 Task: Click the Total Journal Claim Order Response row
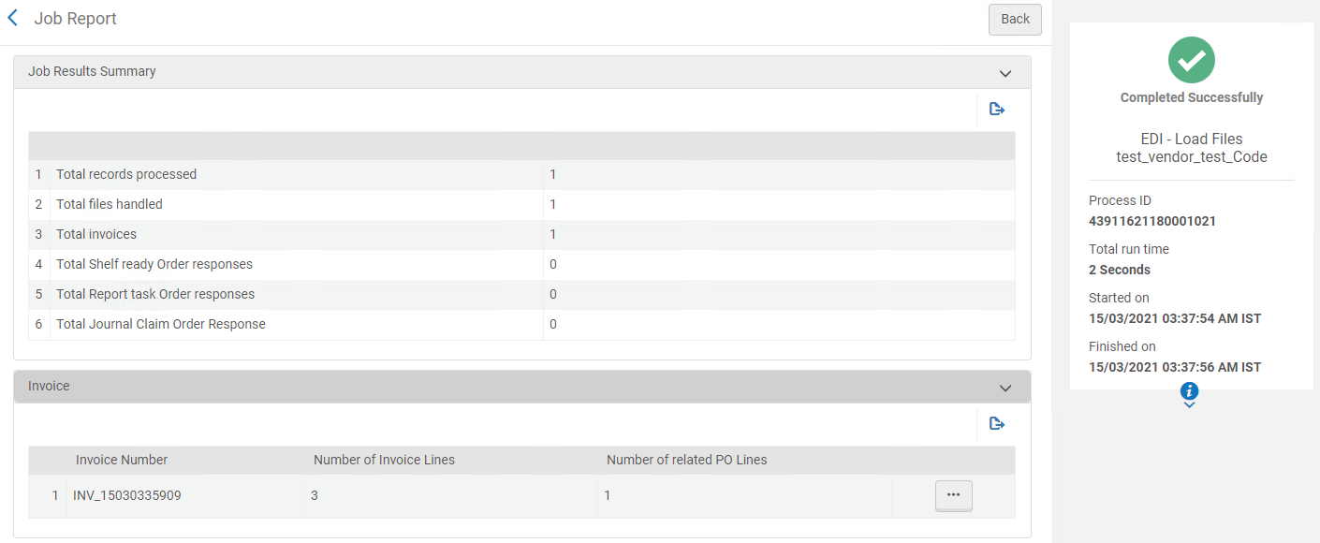(161, 324)
